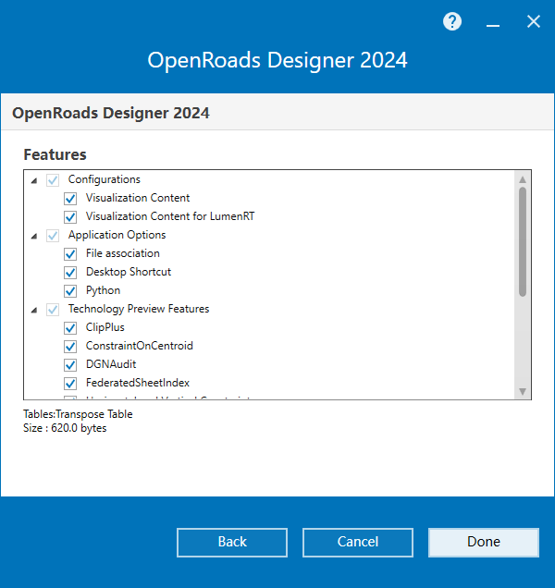The width and height of the screenshot is (555, 588).
Task: Toggle the Configurations group checkbox
Action: (x=53, y=180)
